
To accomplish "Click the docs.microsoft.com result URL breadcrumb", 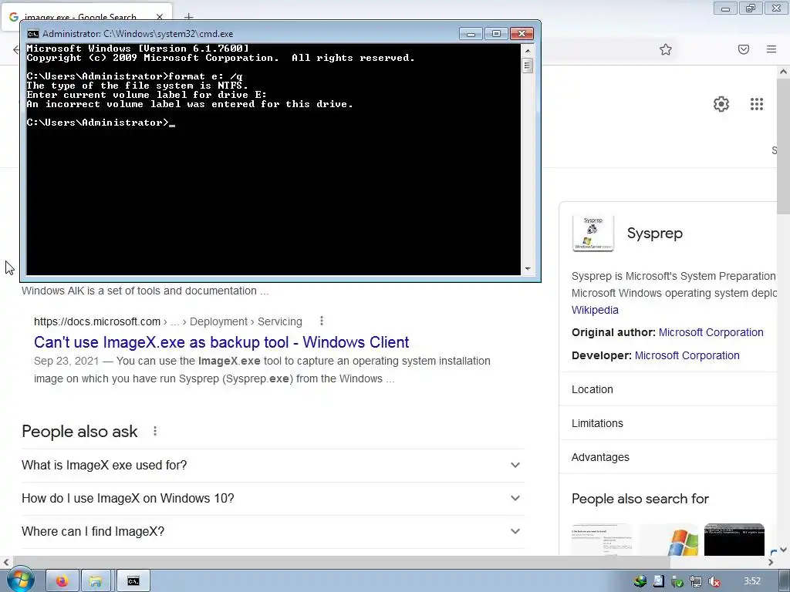I will coord(167,321).
